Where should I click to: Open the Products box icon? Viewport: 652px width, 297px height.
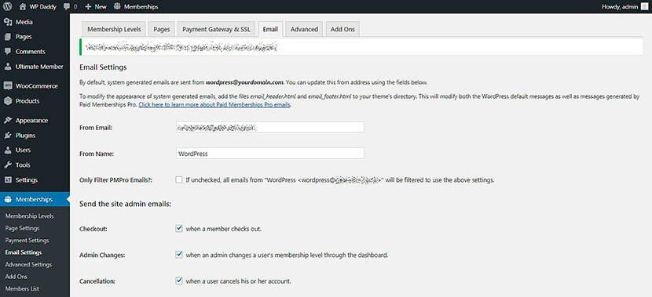tap(8, 101)
